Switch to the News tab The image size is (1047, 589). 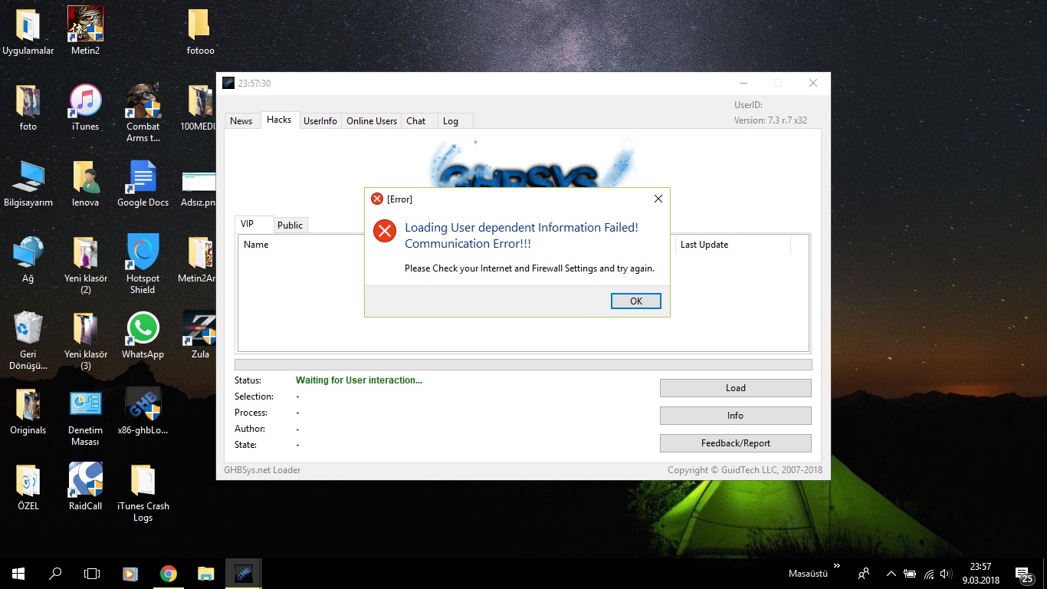241,120
